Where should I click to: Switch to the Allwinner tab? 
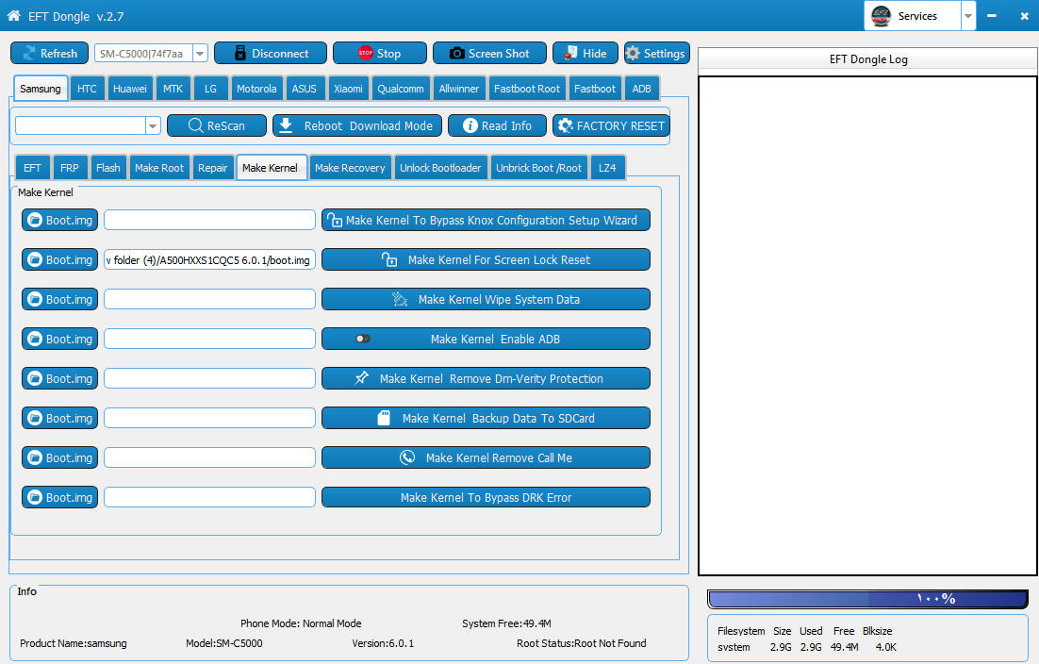pyautogui.click(x=458, y=88)
